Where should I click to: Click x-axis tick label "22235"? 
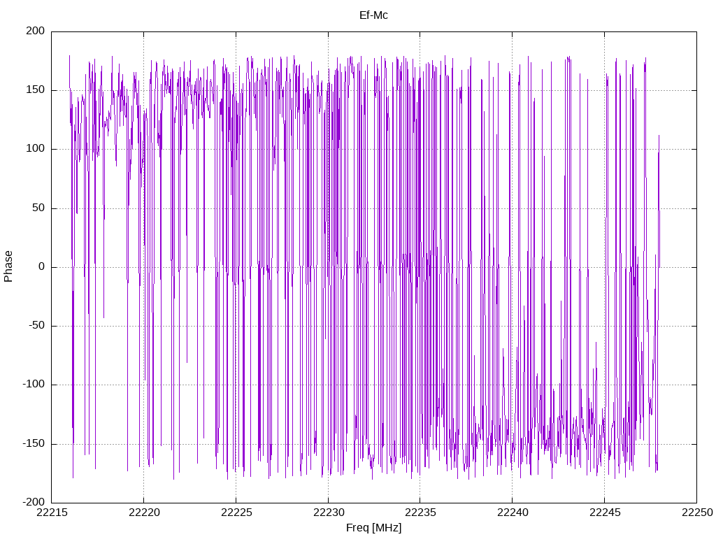coord(420,513)
